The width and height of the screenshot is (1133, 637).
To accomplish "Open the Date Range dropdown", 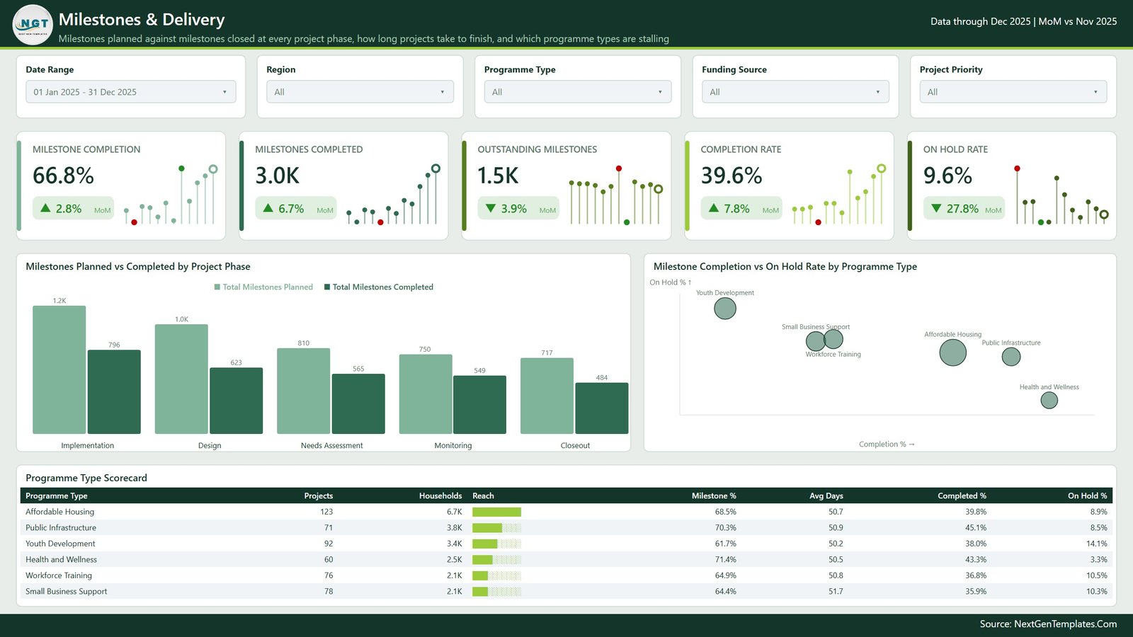I will click(x=131, y=92).
